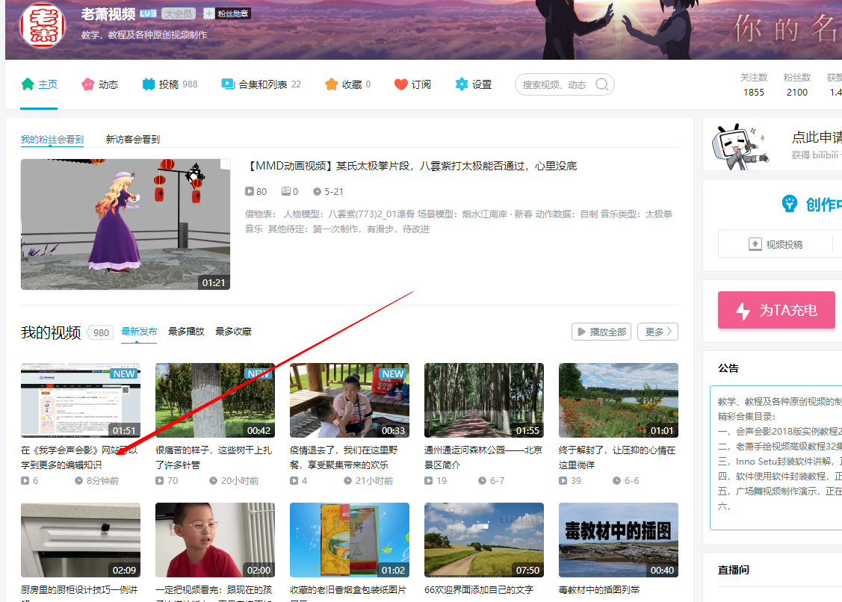Open the 投稿 uploads tab
The width and height of the screenshot is (842, 602).
point(170,84)
